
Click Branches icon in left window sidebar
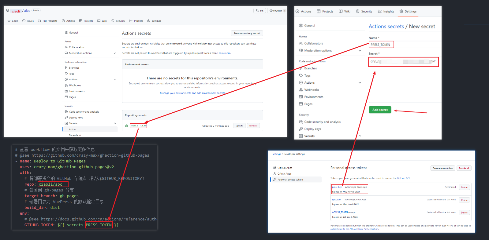66,68
